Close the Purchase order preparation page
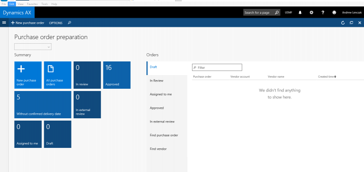This screenshot has width=364, height=172. 359,23
